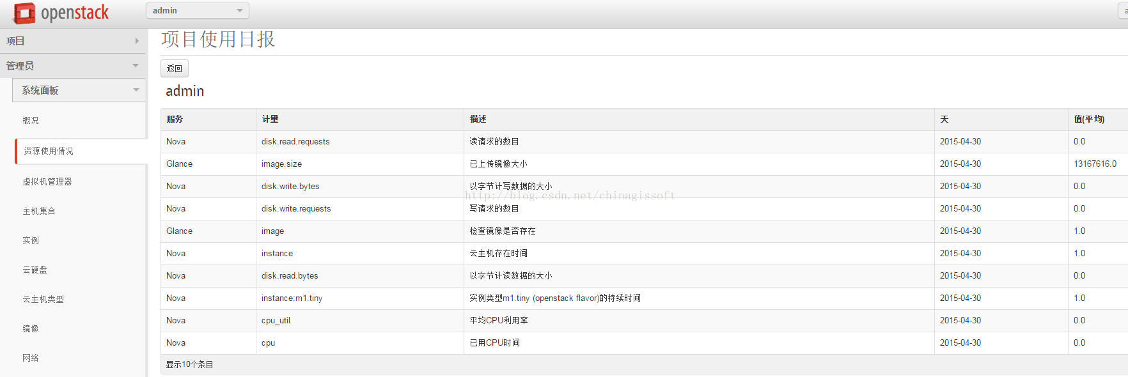This screenshot has width=1128, height=377.
Task: Click Glance in the image.size row
Action: [179, 164]
